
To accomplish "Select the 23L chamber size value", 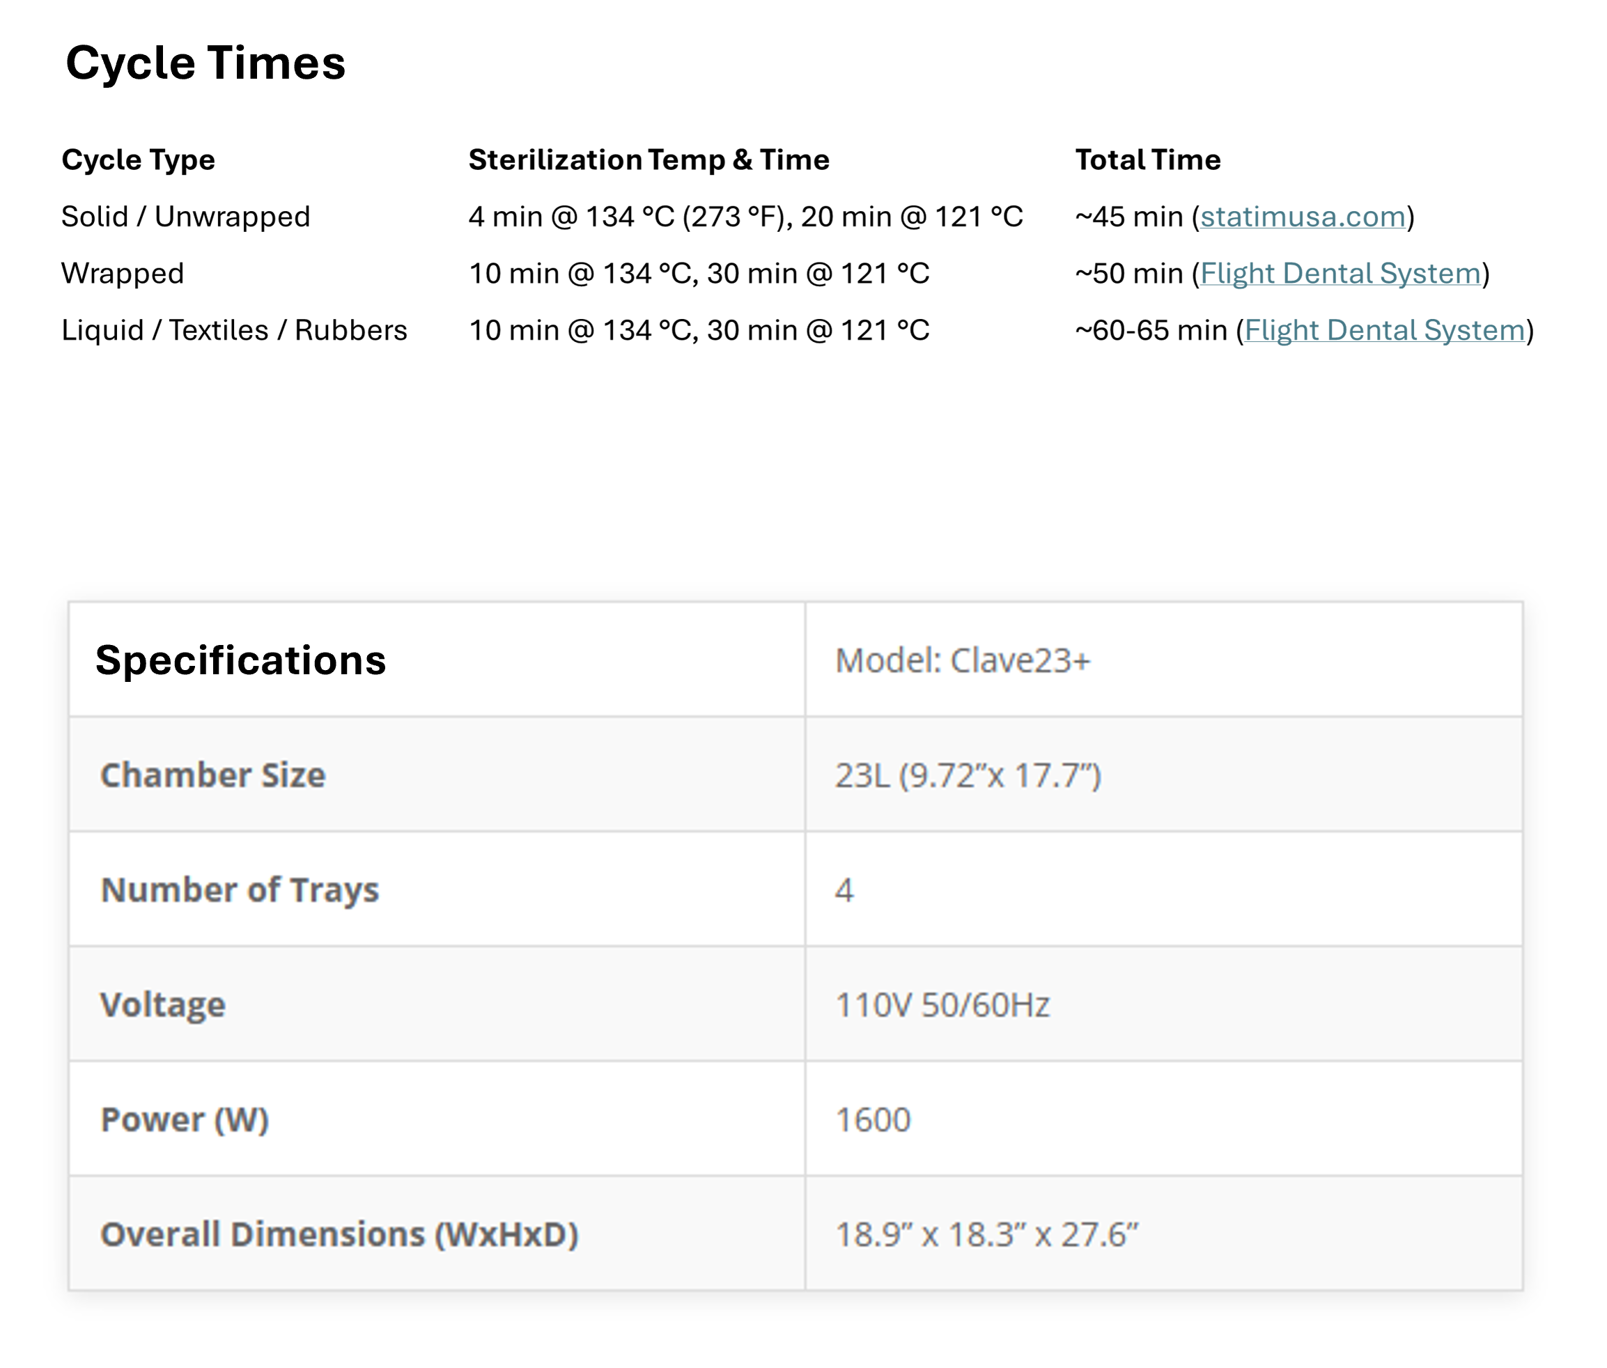I will 967,775.
